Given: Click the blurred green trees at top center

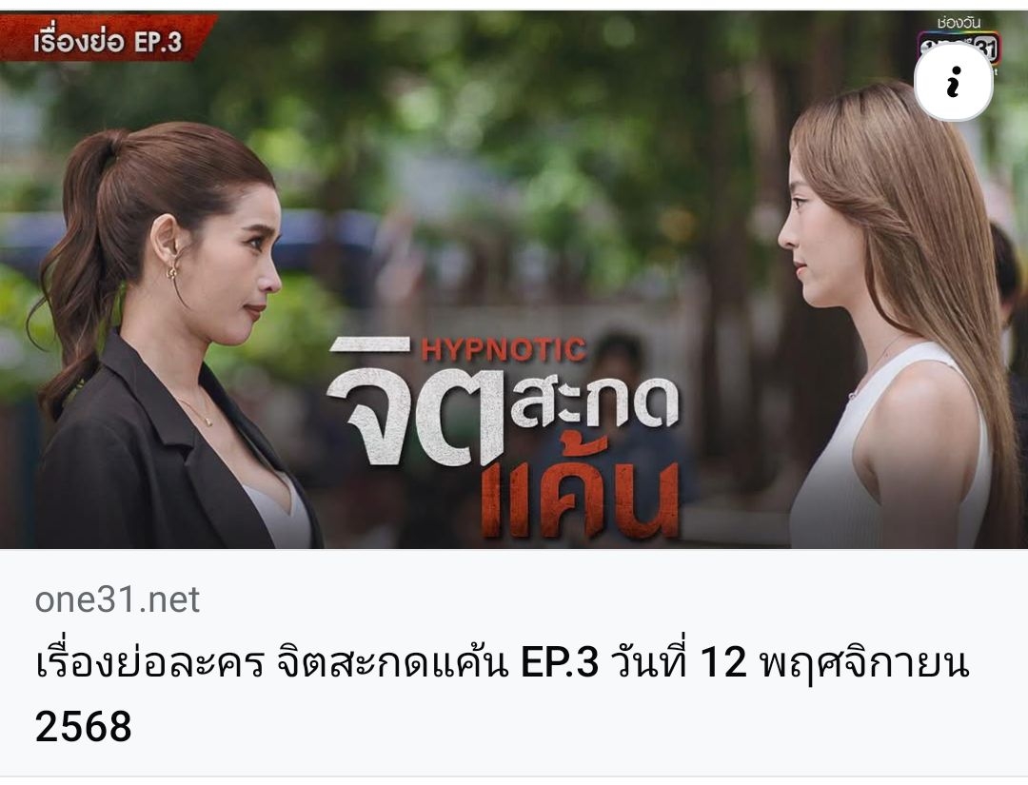Looking at the screenshot, I should pyautogui.click(x=511, y=98).
